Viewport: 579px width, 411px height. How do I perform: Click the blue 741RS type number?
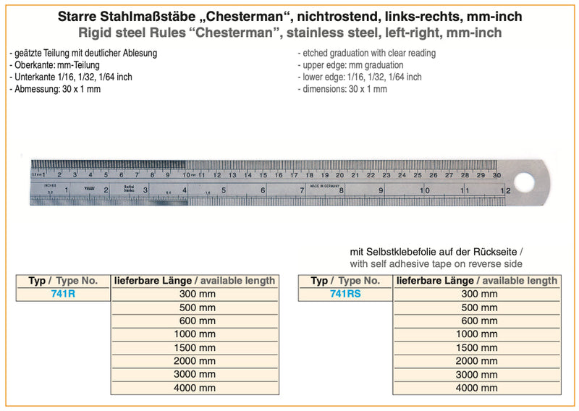pos(345,294)
